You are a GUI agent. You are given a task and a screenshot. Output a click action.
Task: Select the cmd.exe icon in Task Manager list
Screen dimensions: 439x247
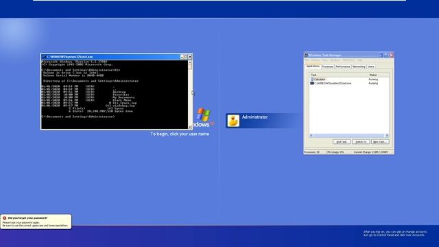coord(312,83)
